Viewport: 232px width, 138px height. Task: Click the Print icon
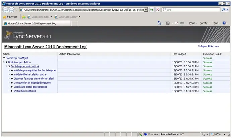coord(182,23)
